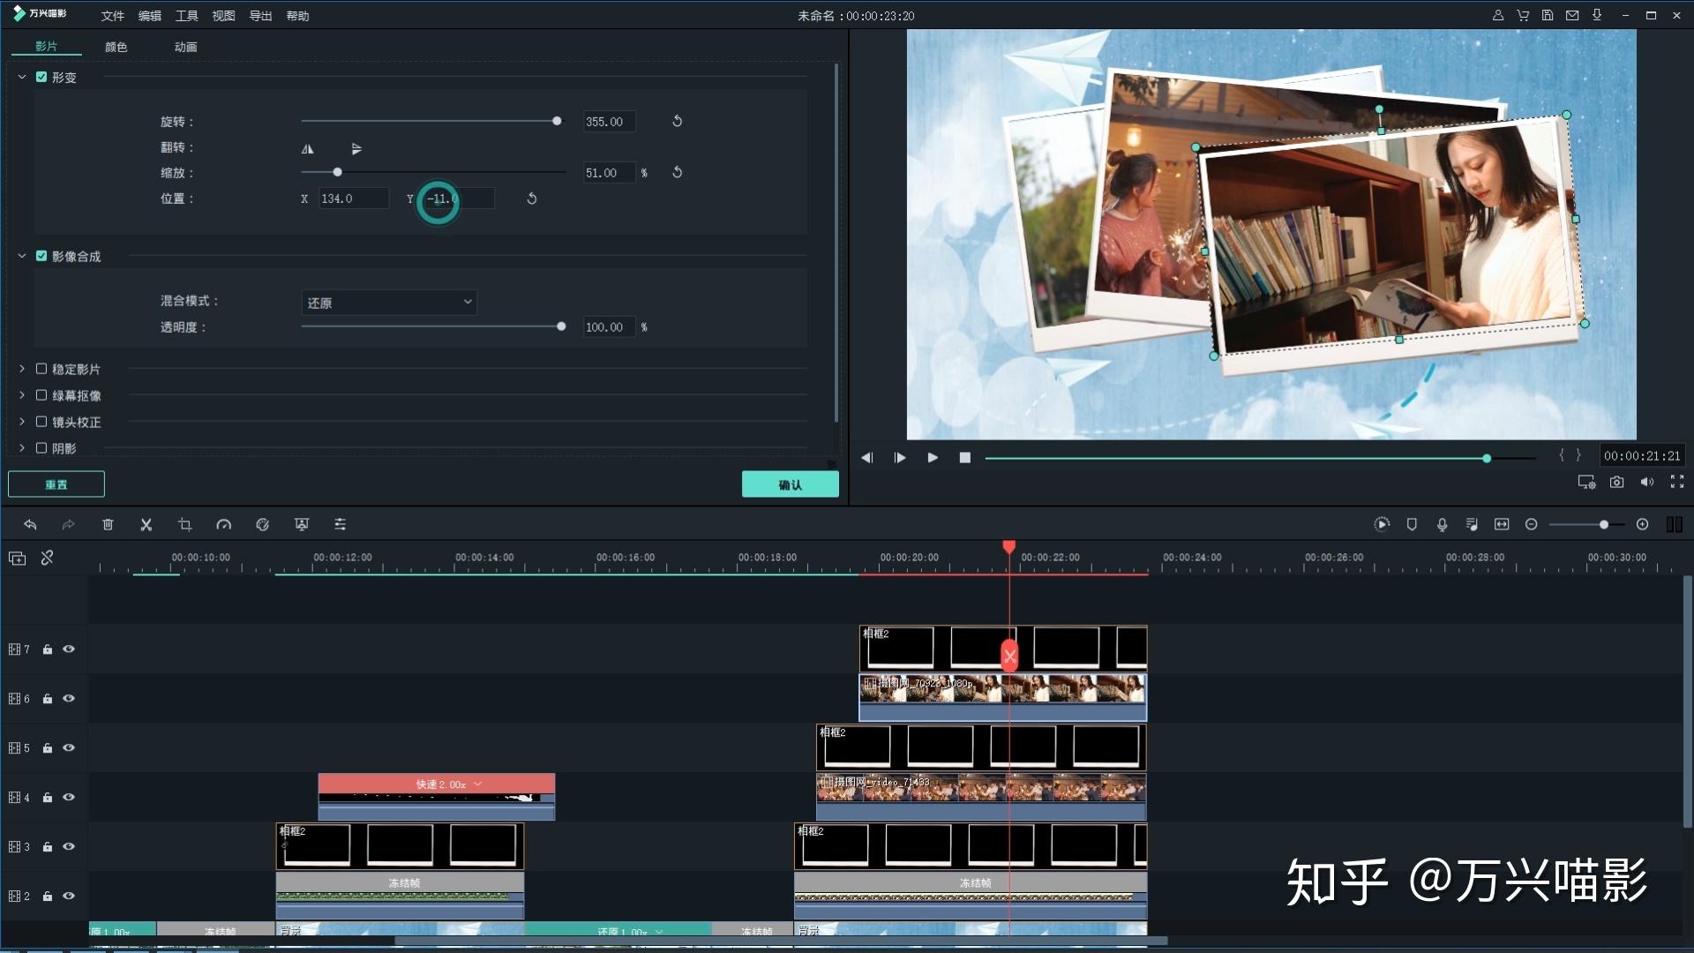The image size is (1694, 953).
Task: Open the color palette tool
Action: pos(263,525)
